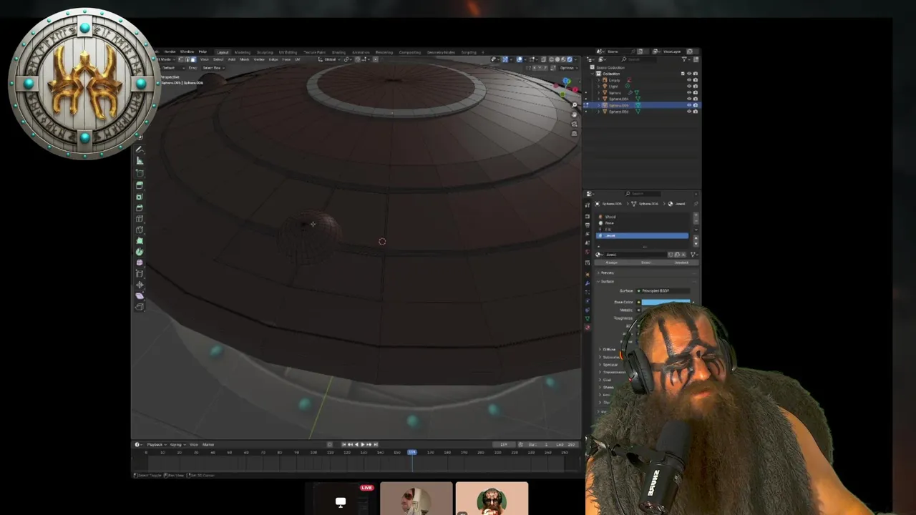The image size is (916, 515).
Task: Play the timeline animation
Action: pyautogui.click(x=362, y=444)
